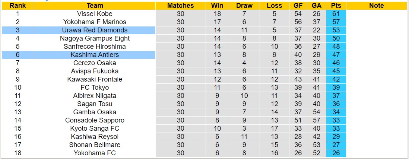Click the Team column header
409x159 pixels.
95,6
